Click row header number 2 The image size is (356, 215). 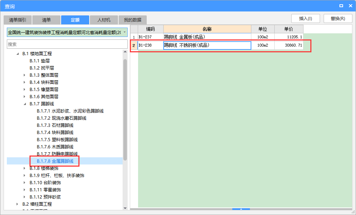(x=134, y=45)
